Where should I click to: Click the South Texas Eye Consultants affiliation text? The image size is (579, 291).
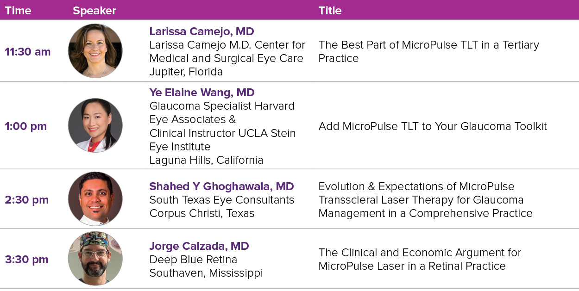221,200
